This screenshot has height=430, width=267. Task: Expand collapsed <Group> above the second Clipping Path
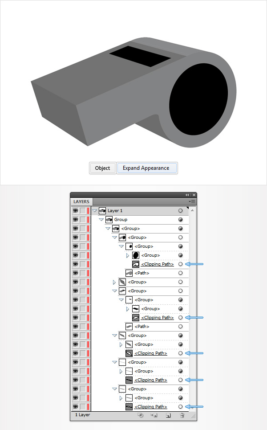point(128,309)
